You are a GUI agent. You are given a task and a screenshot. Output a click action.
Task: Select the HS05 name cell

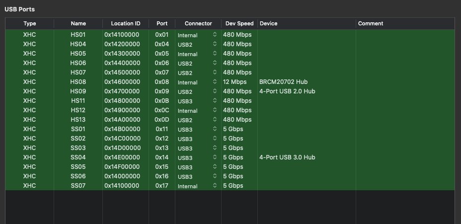tap(78, 54)
